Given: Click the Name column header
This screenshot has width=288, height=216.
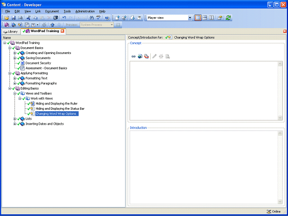Looking at the screenshot, I should point(63,38).
